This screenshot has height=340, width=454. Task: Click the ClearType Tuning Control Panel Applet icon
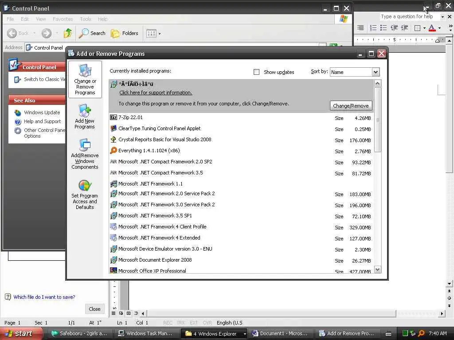[113, 128]
